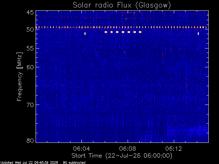The width and height of the screenshot is (219, 164).
Task: Click the 'Frequency [MHz]' vertical axis title
Action: click(20, 77)
